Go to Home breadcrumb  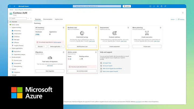(x=11, y=10)
